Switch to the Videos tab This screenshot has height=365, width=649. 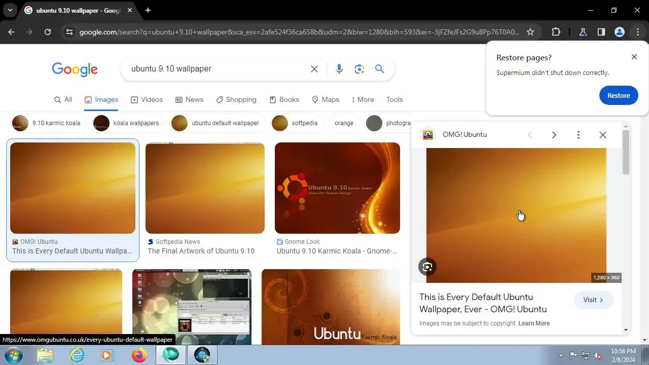tap(147, 99)
